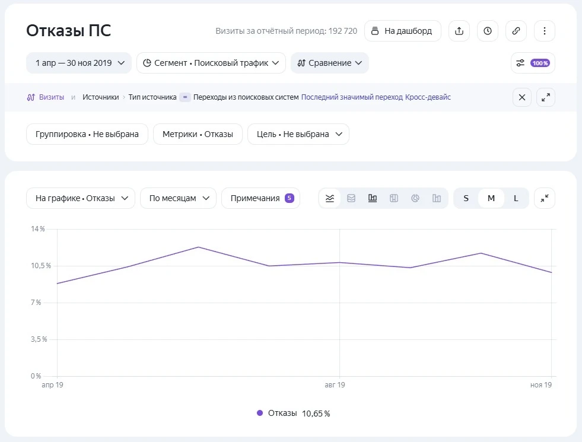Click the Отказы ПС report title
Viewport: 582px width, 442px height.
click(x=69, y=31)
